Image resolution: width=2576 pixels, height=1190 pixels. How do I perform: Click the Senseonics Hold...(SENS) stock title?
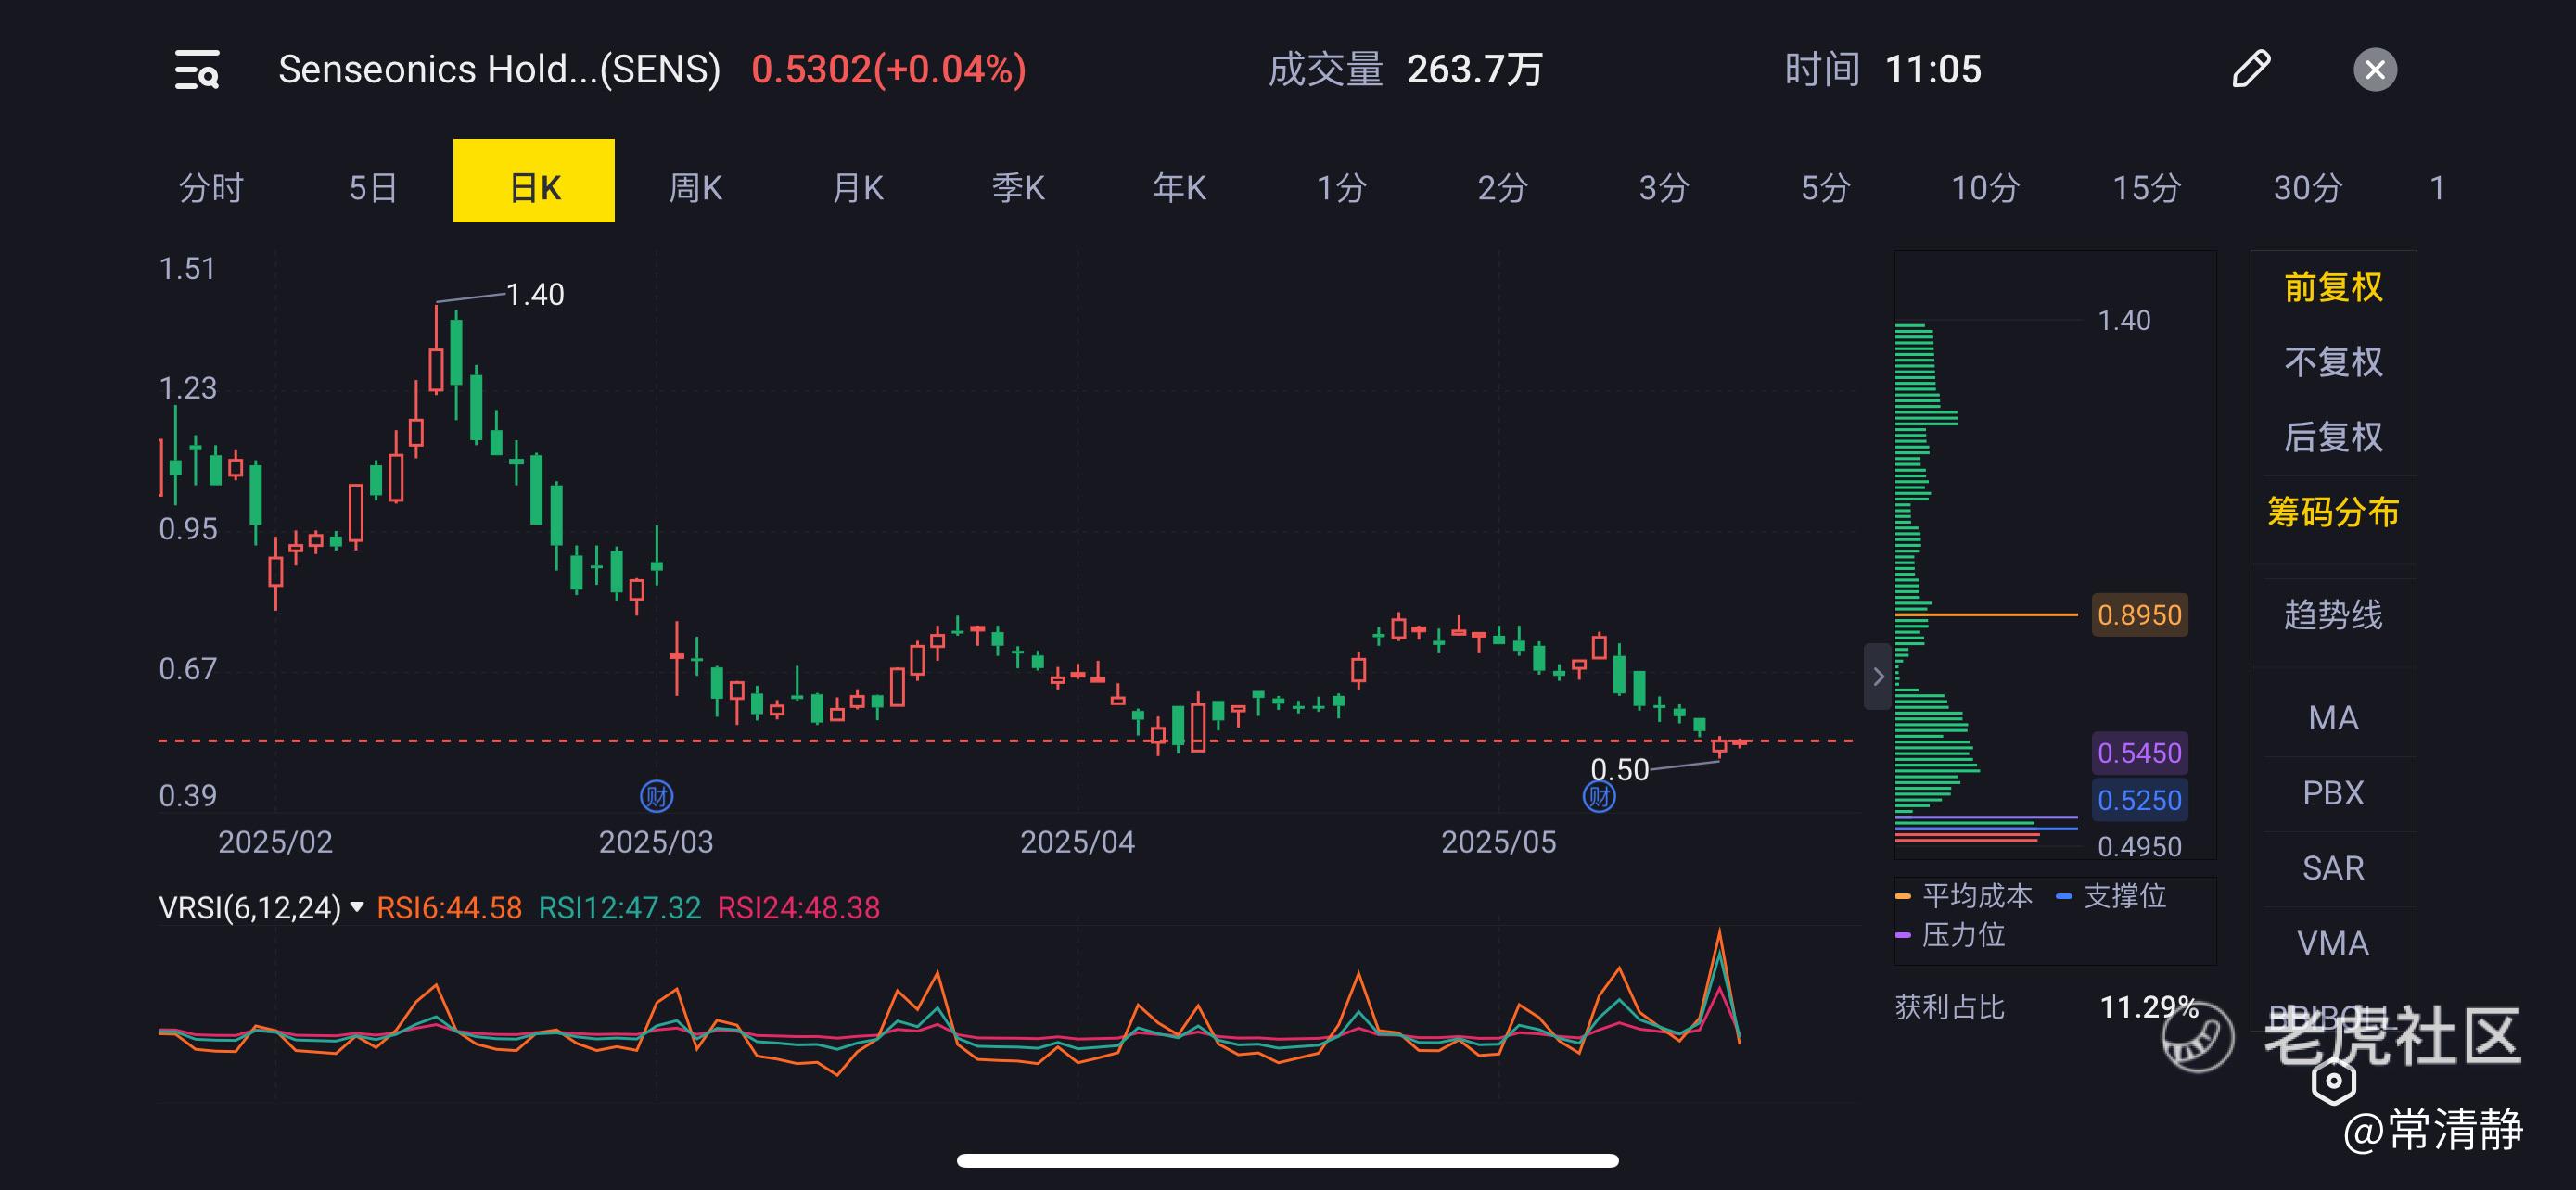(x=499, y=70)
